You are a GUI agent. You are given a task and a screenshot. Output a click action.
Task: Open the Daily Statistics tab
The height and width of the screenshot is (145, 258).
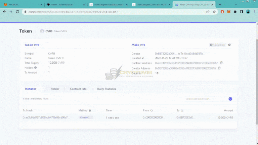[106, 89]
